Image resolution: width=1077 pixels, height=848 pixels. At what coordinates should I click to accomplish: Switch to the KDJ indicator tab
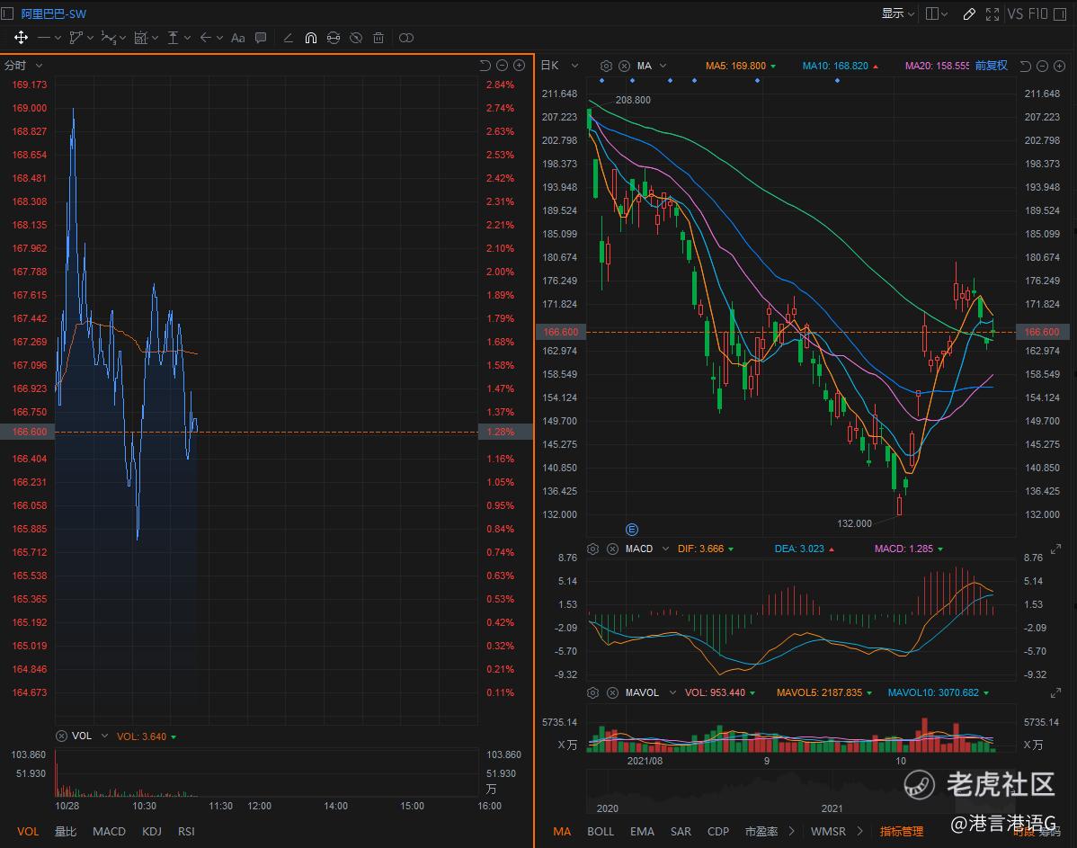click(x=151, y=832)
